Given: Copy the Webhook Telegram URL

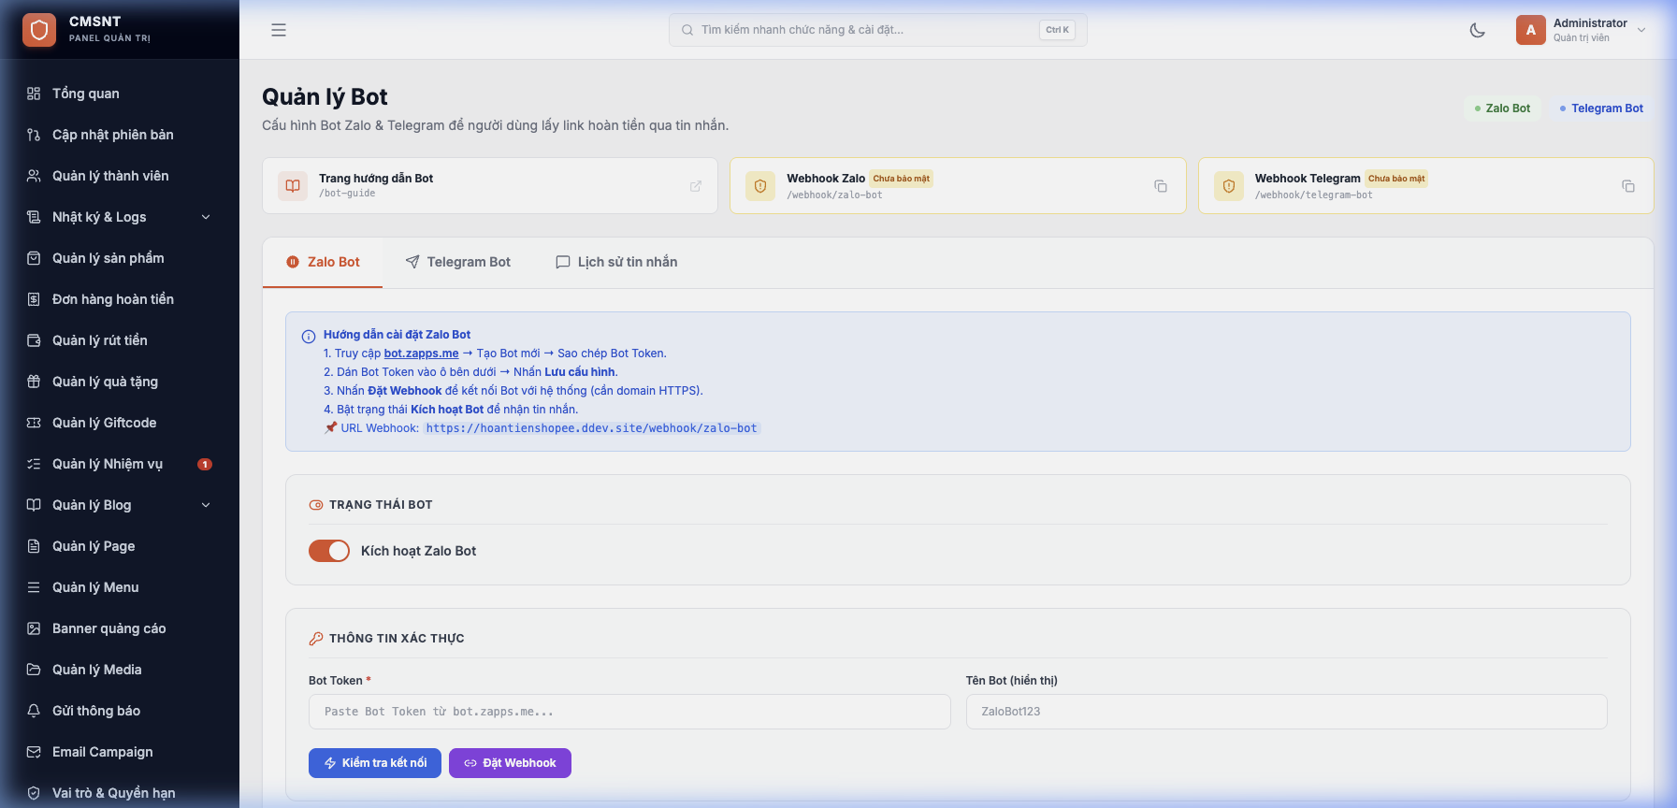Looking at the screenshot, I should [x=1628, y=186].
